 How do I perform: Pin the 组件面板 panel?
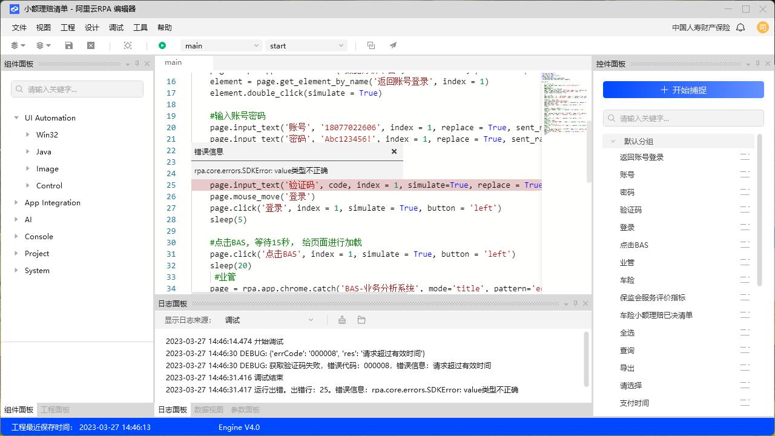(137, 64)
